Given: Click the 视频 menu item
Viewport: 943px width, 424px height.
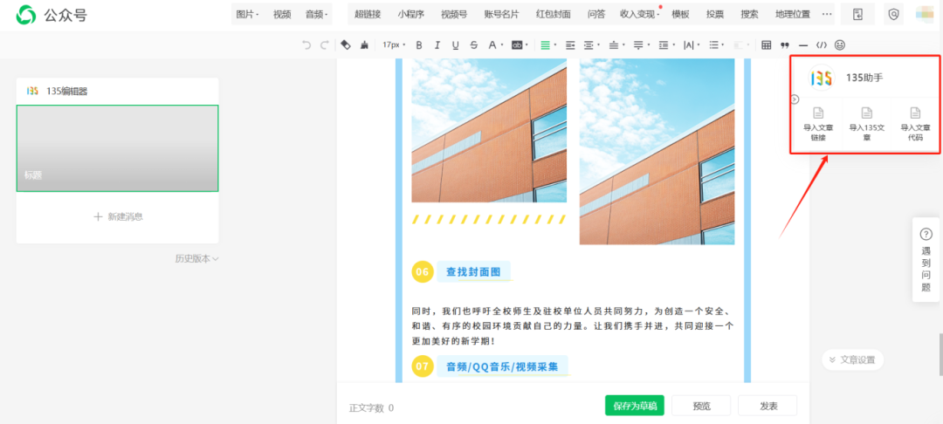Looking at the screenshot, I should click(x=282, y=15).
